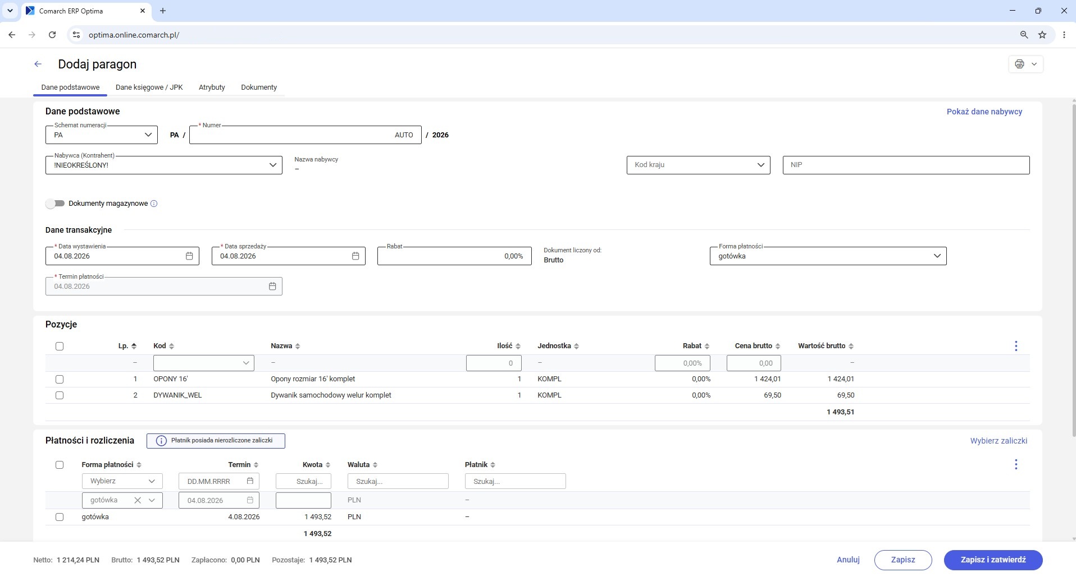This screenshot has height=577, width=1076.
Task: Check the OPONY 16' row checkbox
Action: pos(60,379)
